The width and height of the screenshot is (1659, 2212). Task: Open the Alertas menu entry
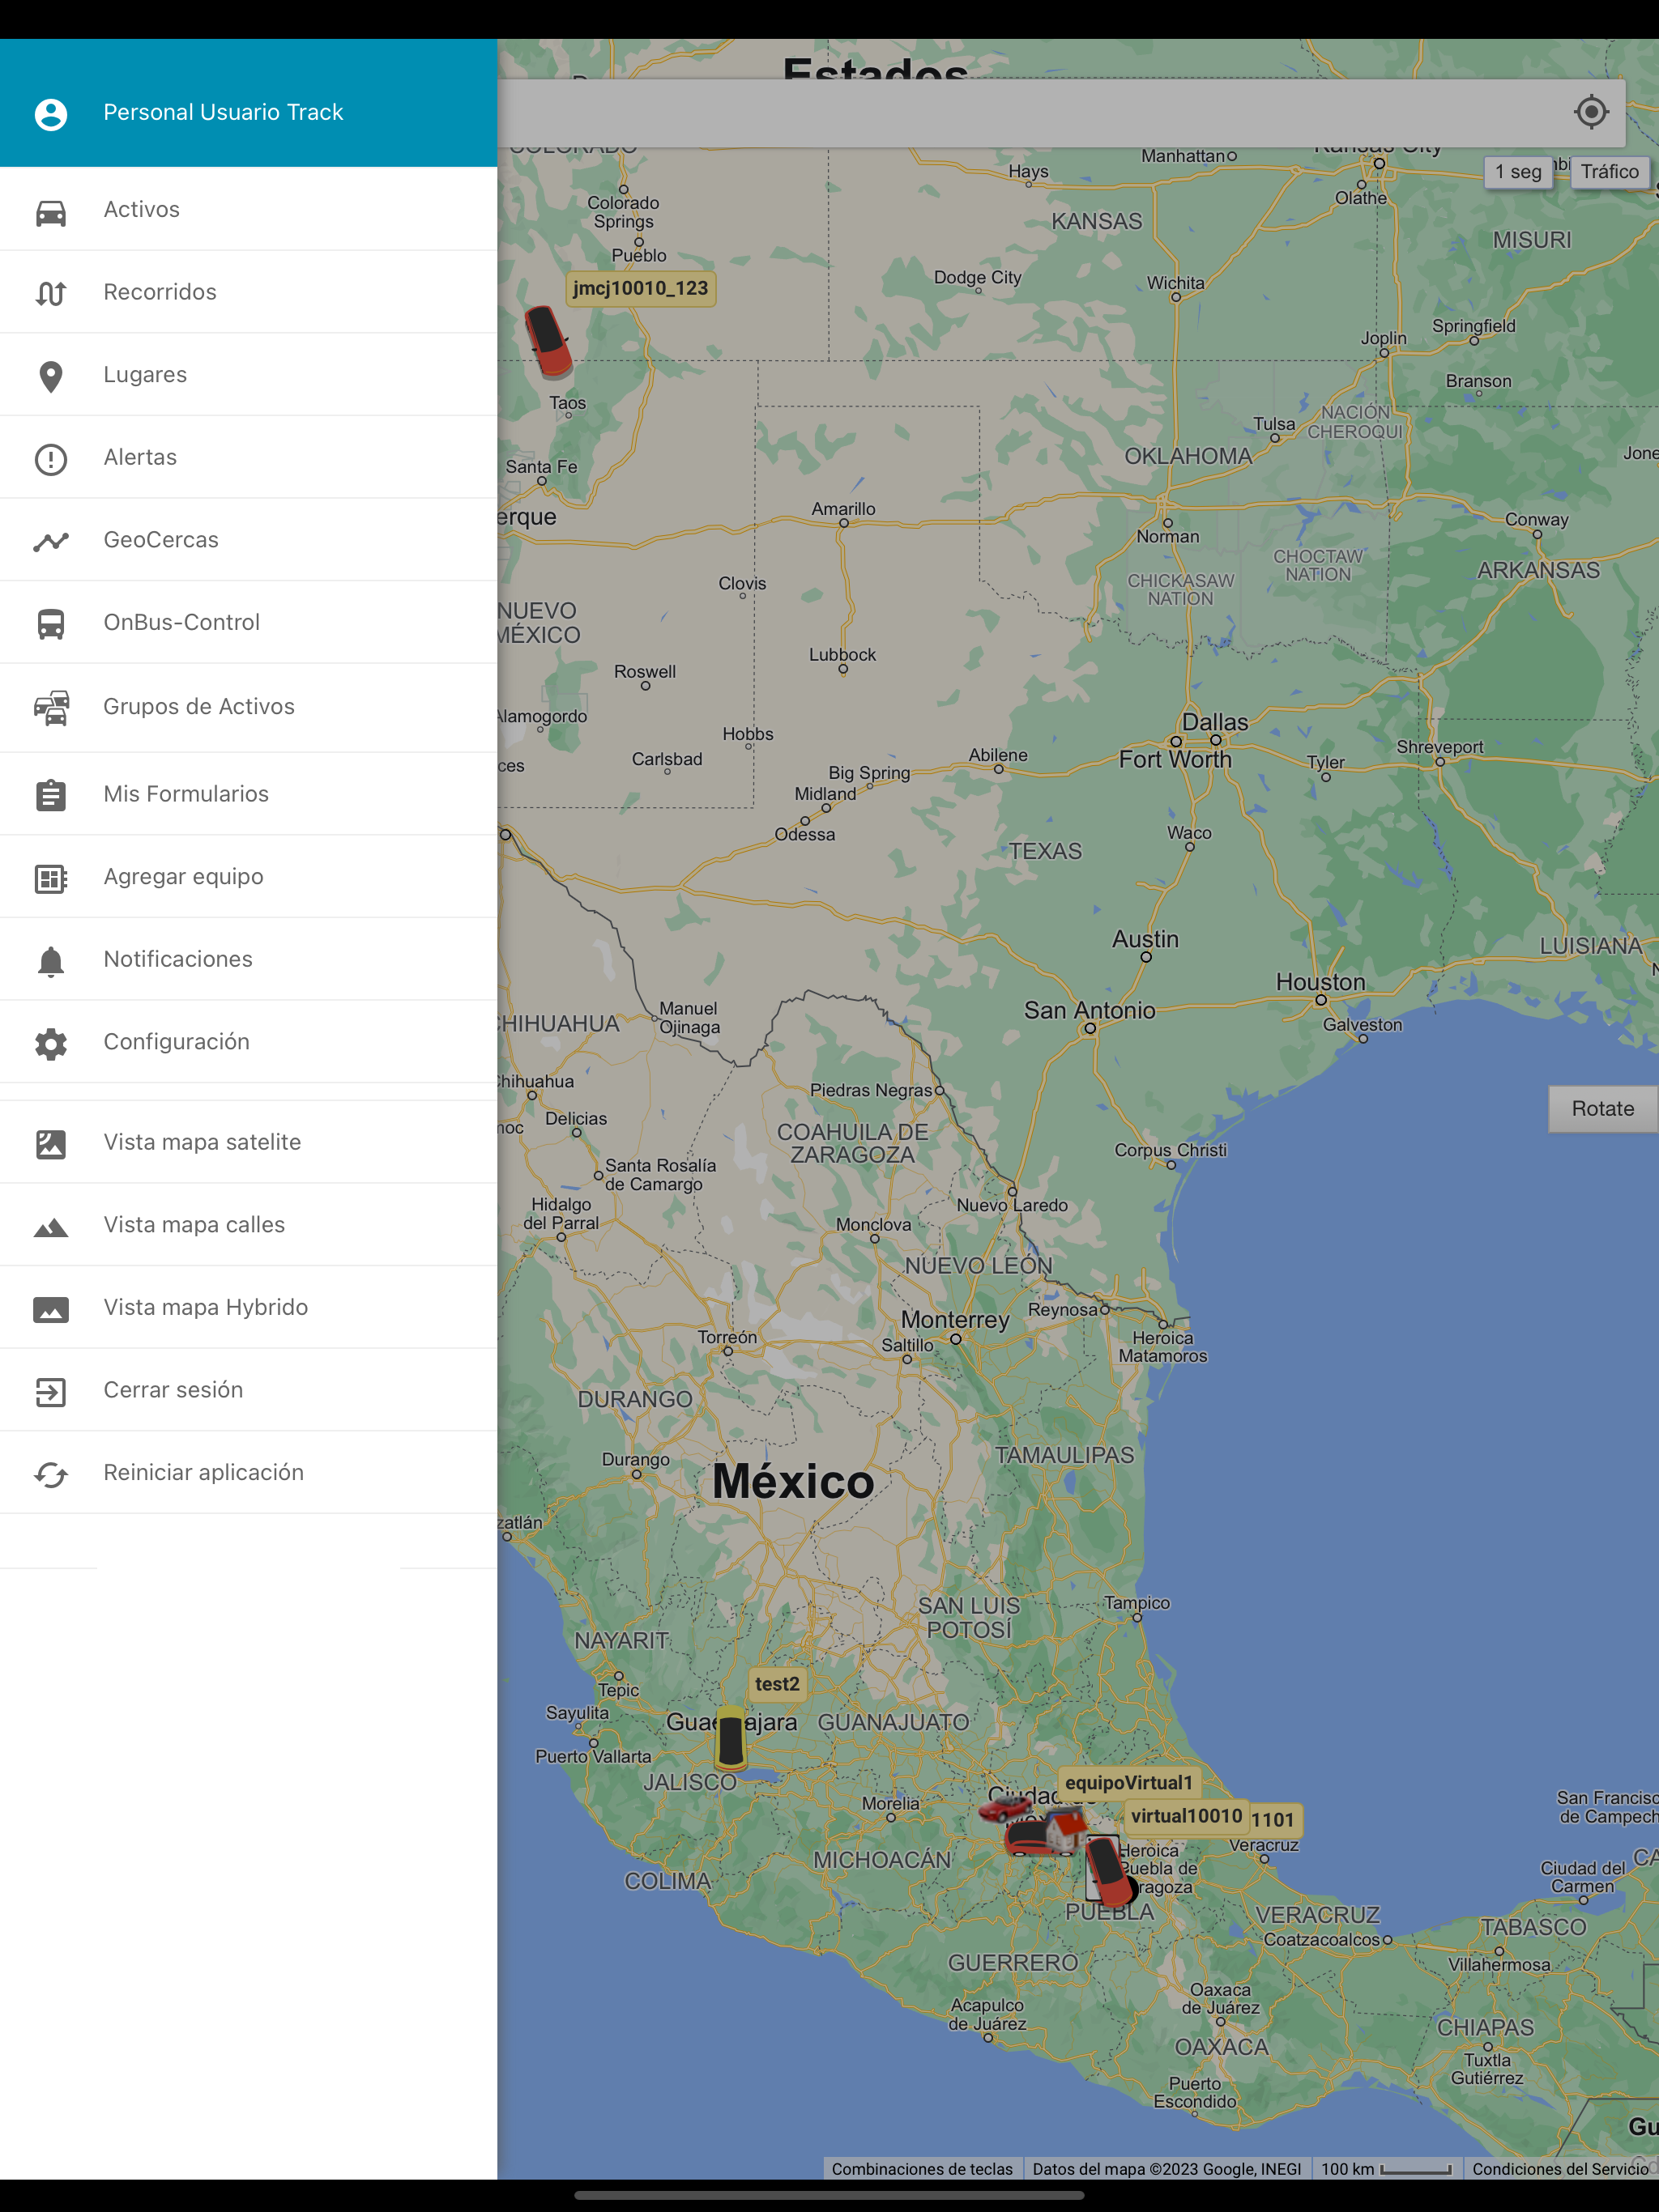point(248,457)
